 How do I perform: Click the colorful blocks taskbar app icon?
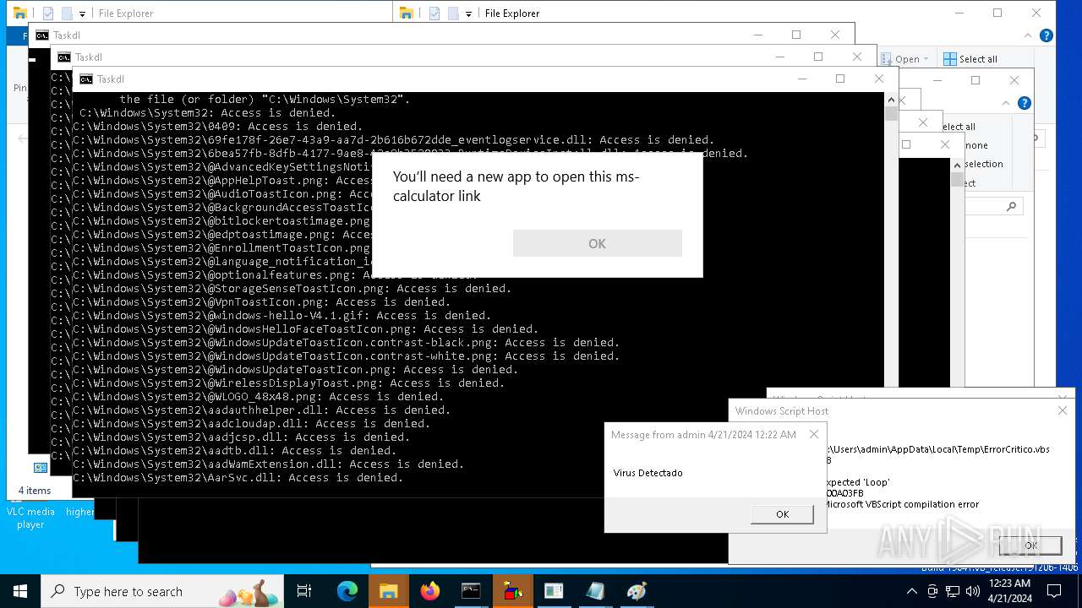[512, 591]
